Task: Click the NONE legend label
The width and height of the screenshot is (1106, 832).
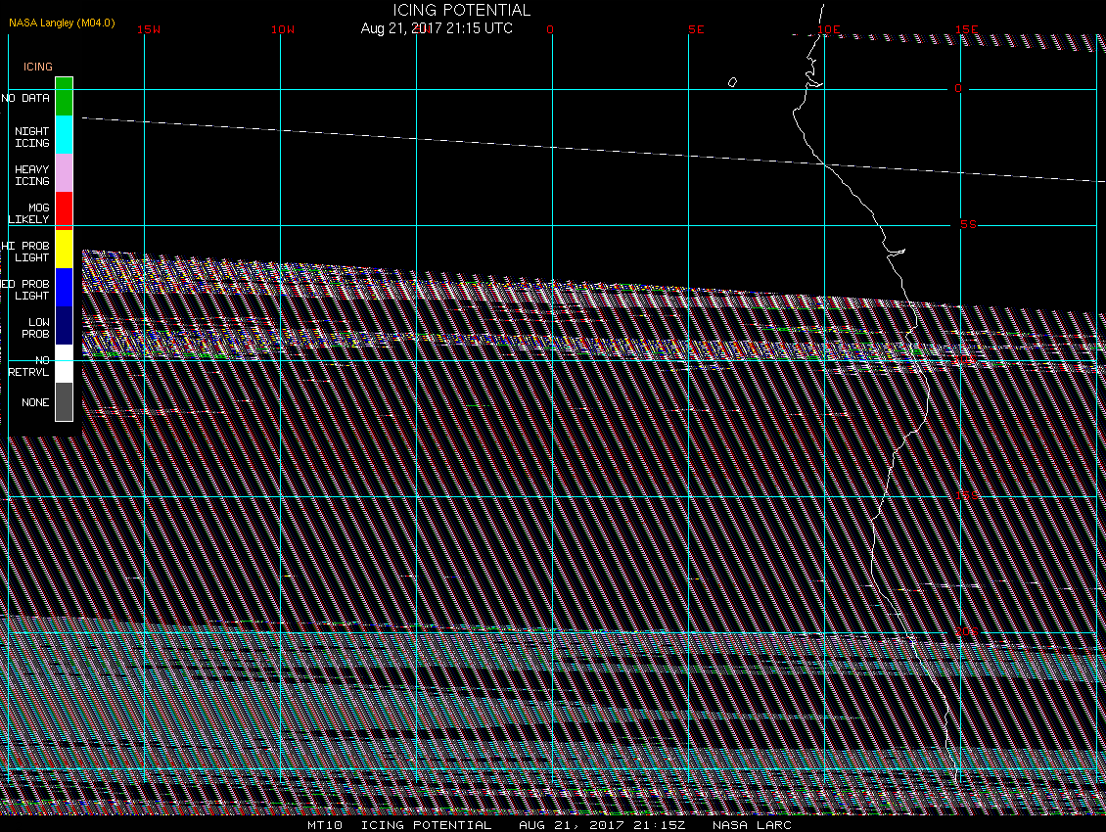Action: tap(35, 402)
